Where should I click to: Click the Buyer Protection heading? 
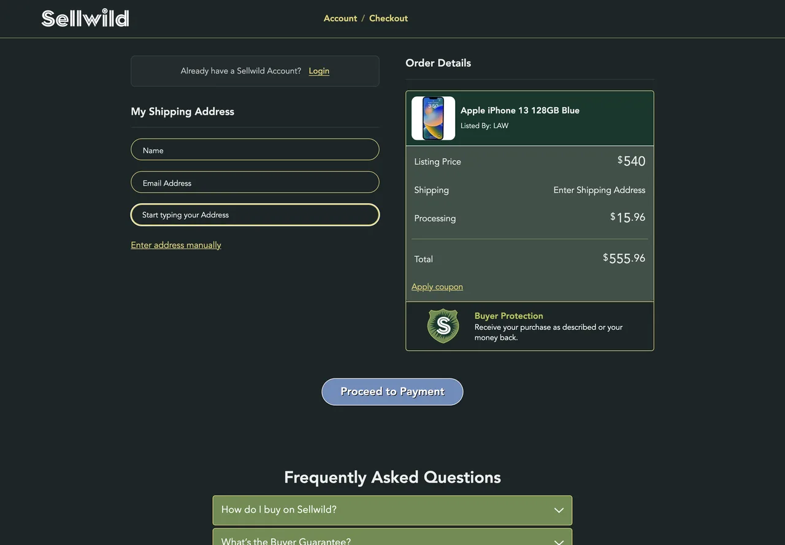click(x=509, y=316)
